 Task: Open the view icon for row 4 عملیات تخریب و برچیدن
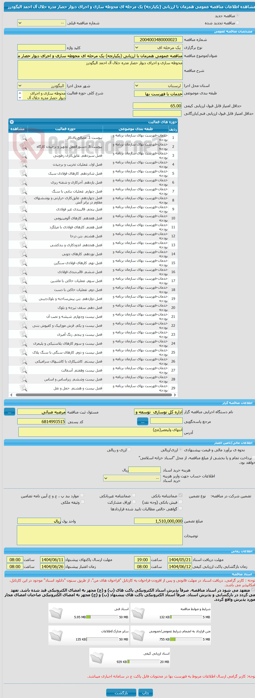point(23,164)
